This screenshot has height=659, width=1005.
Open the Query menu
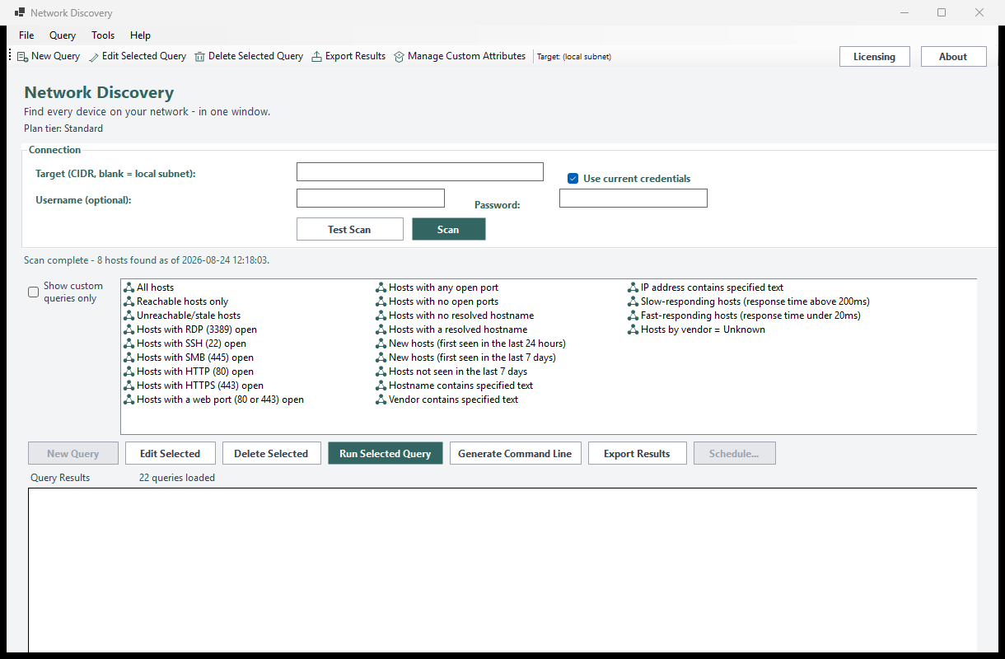tap(63, 35)
